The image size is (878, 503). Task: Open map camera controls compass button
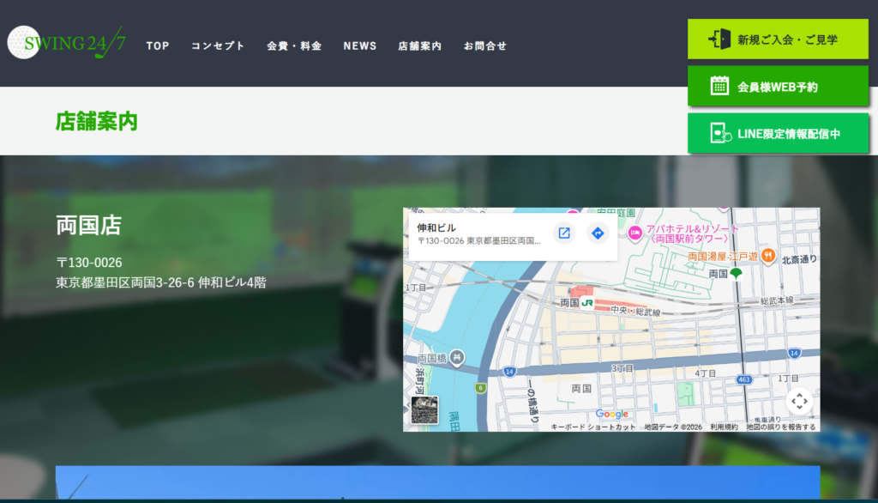click(799, 401)
